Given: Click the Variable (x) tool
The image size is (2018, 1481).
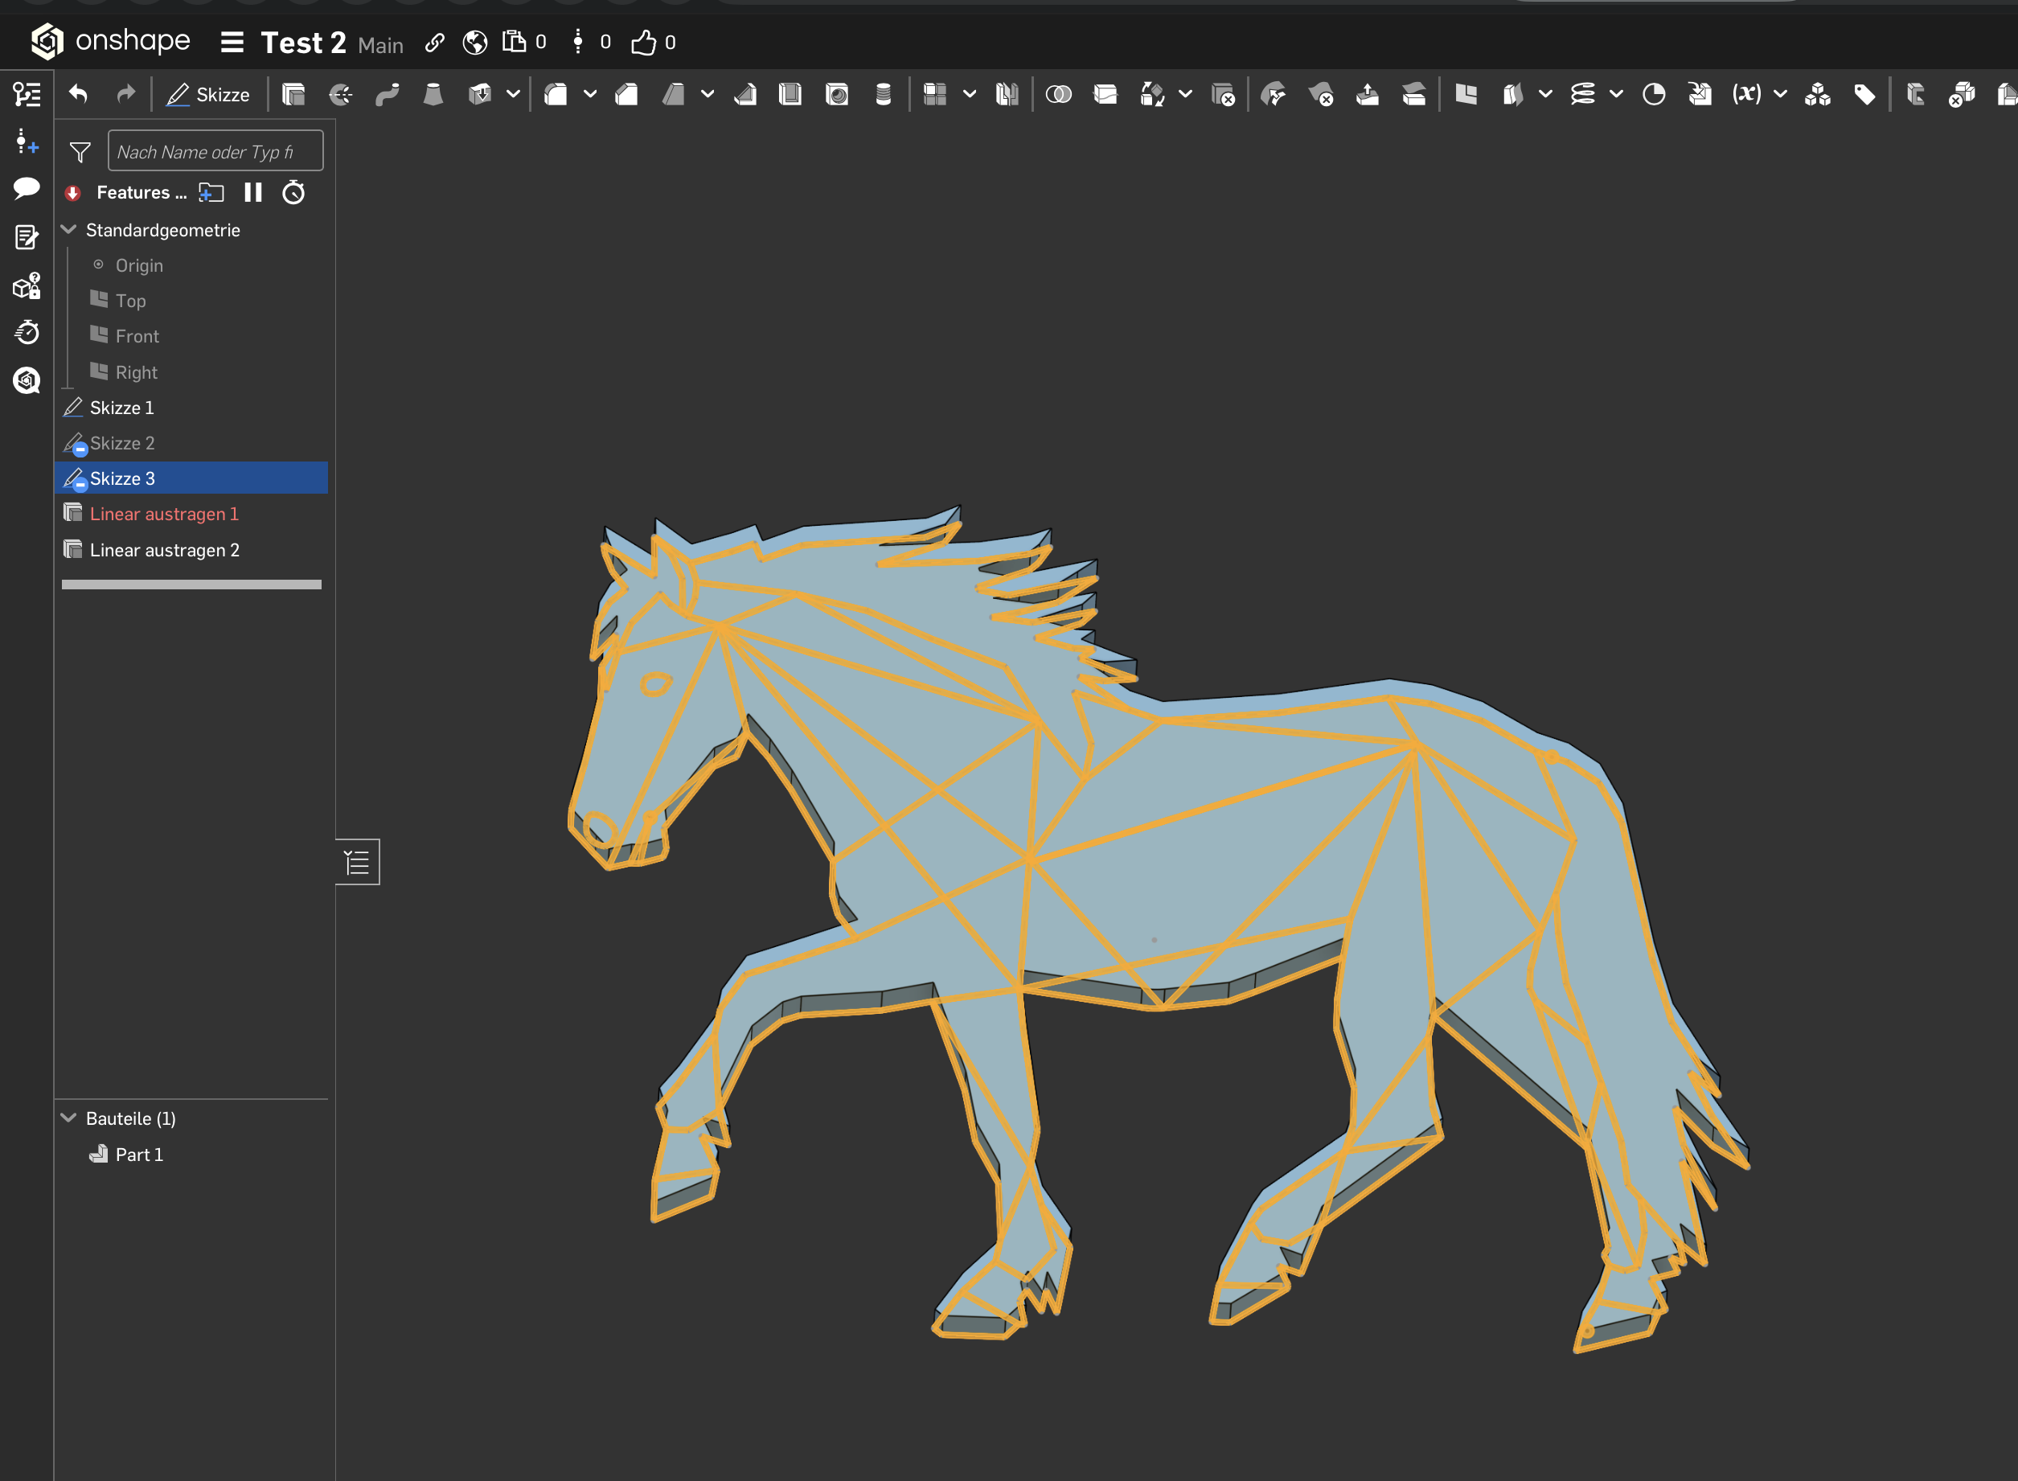Looking at the screenshot, I should (x=1745, y=94).
